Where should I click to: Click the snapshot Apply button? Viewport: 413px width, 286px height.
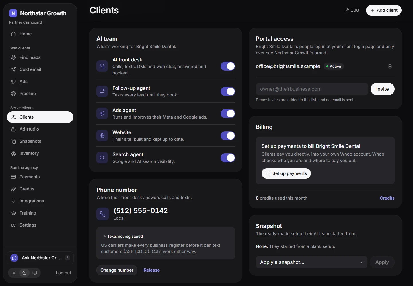382,262
